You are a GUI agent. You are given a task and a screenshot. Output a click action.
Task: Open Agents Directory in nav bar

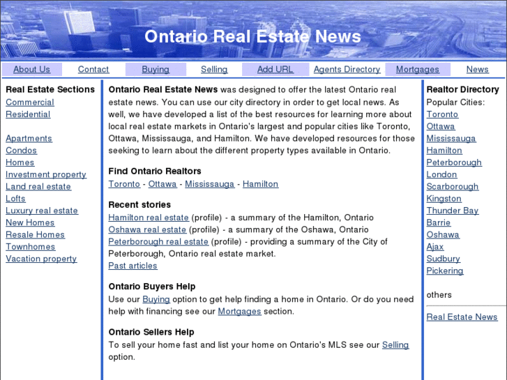point(347,70)
